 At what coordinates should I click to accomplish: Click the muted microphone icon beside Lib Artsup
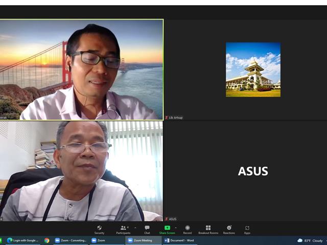coord(167,118)
